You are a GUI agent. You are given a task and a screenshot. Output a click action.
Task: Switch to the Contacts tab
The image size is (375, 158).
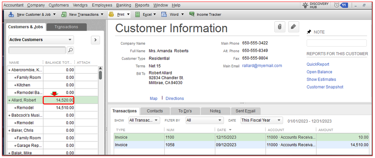(x=155, y=111)
